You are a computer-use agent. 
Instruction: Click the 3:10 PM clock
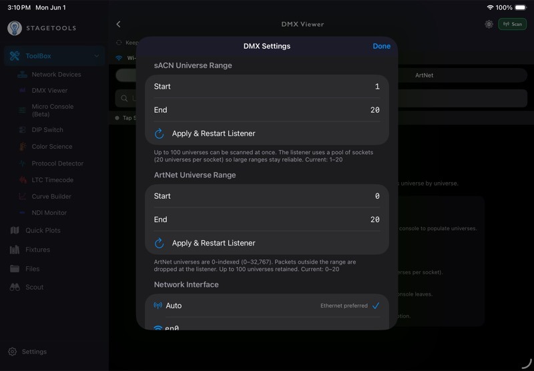[19, 7]
